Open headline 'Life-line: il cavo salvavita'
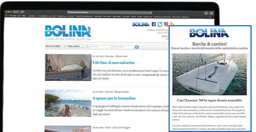Screen dimensions: 256x132 pos(114,63)
